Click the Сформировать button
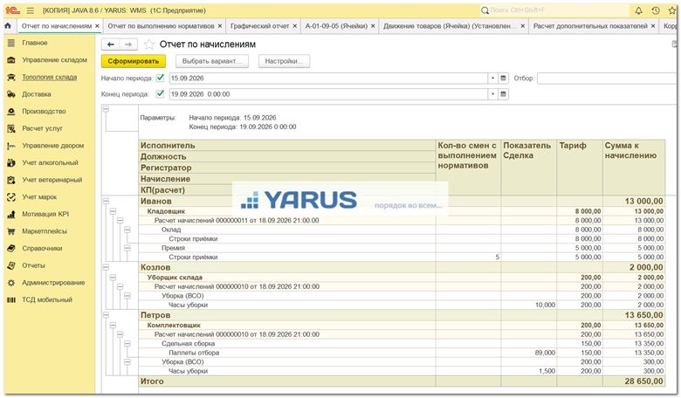 tap(134, 61)
